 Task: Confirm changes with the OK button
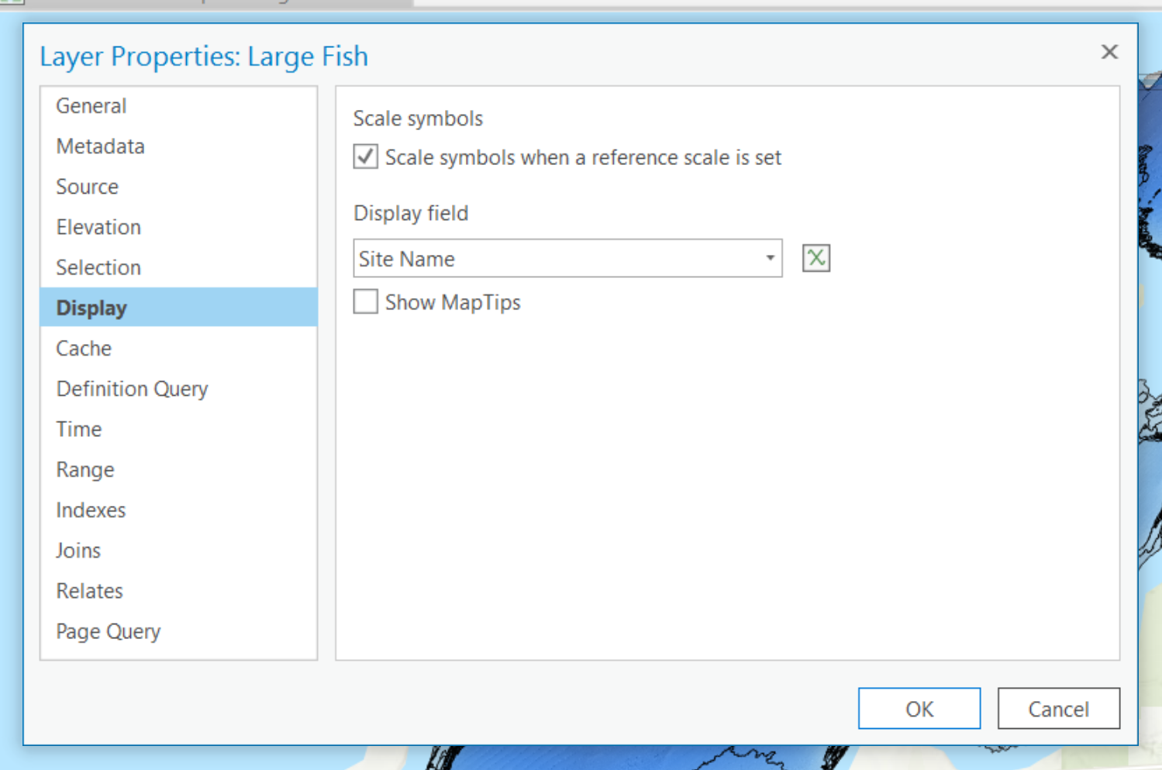(x=919, y=708)
